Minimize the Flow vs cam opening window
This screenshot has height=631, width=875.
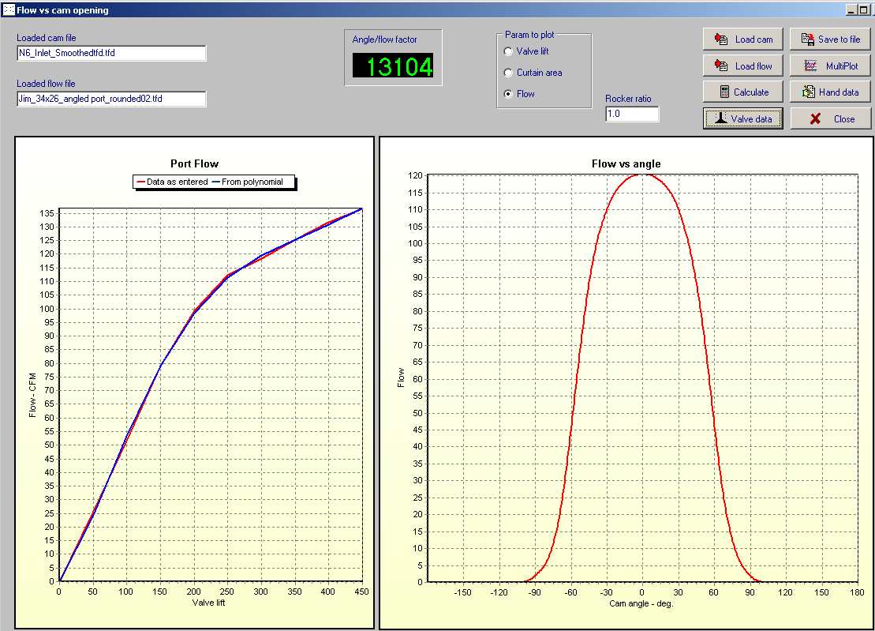(x=852, y=10)
